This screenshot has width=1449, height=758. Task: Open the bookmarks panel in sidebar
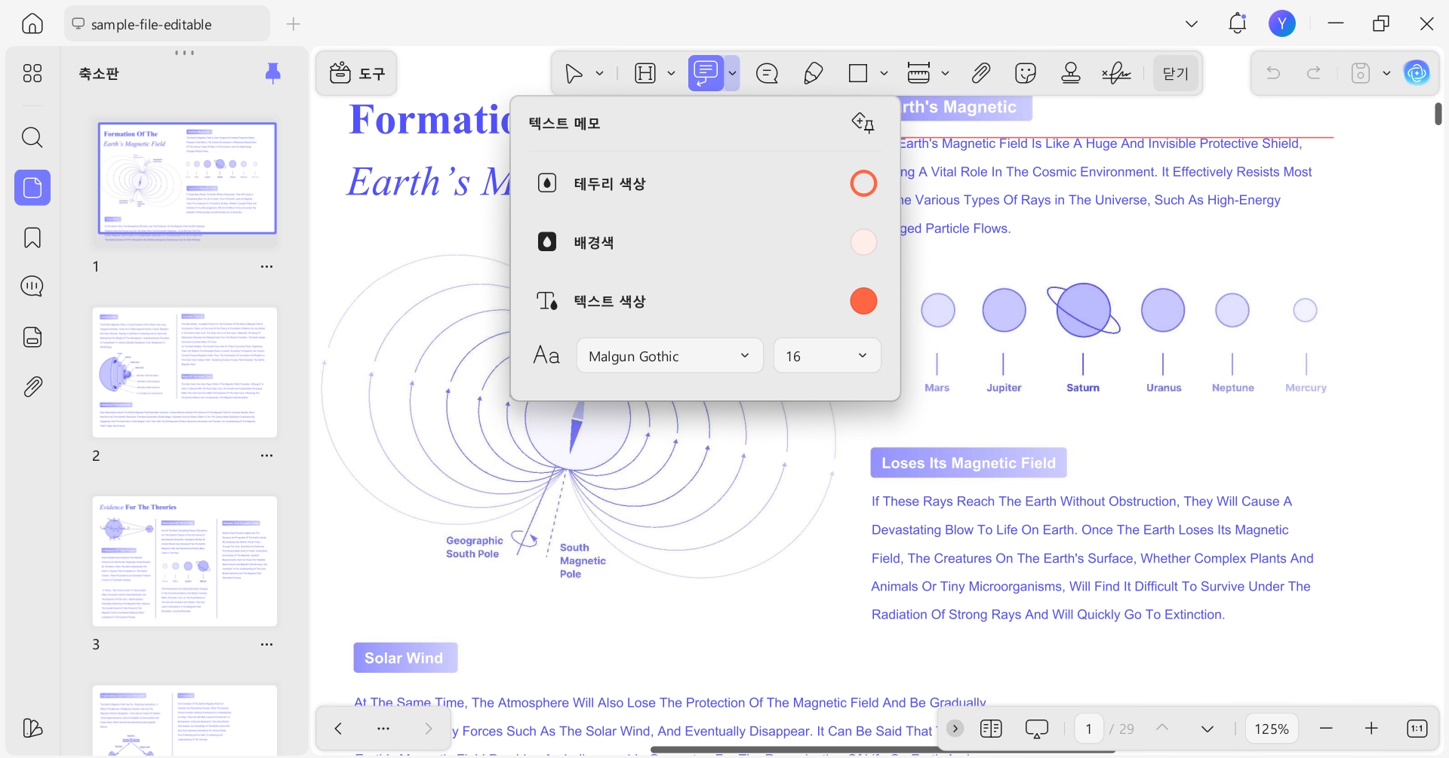[32, 238]
